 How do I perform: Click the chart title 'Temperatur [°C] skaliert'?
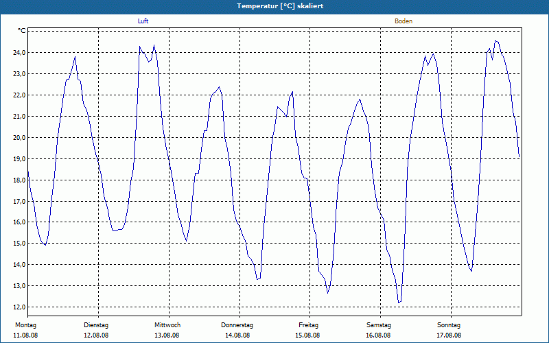(x=280, y=6)
